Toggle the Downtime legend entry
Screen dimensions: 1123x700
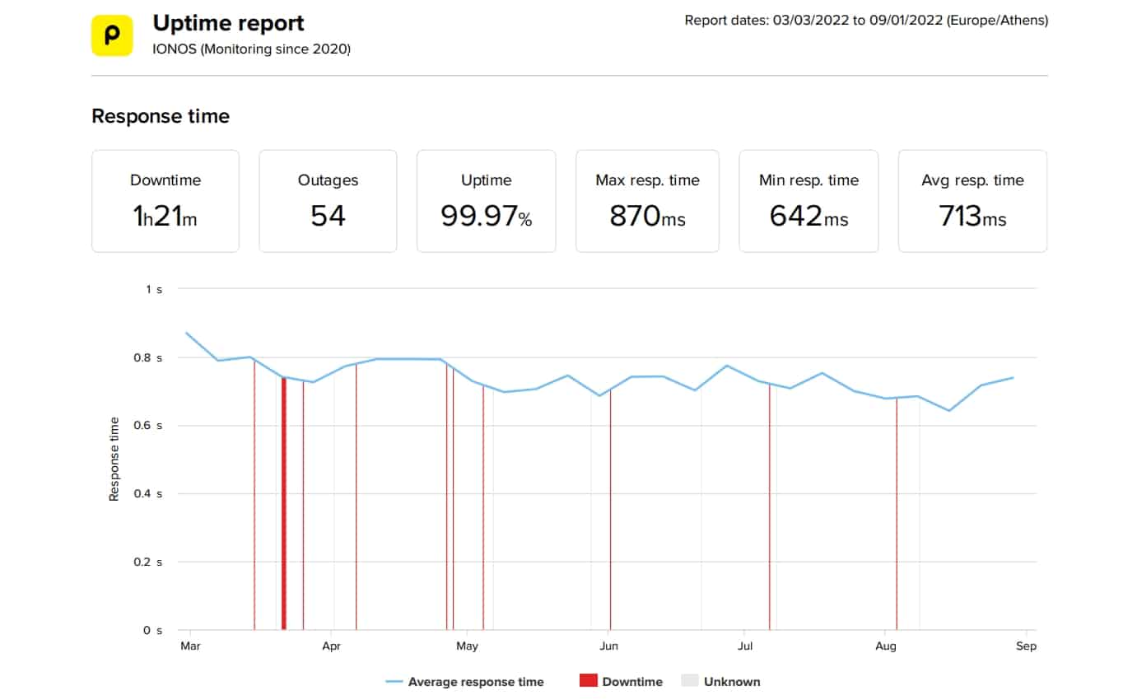[x=622, y=682]
